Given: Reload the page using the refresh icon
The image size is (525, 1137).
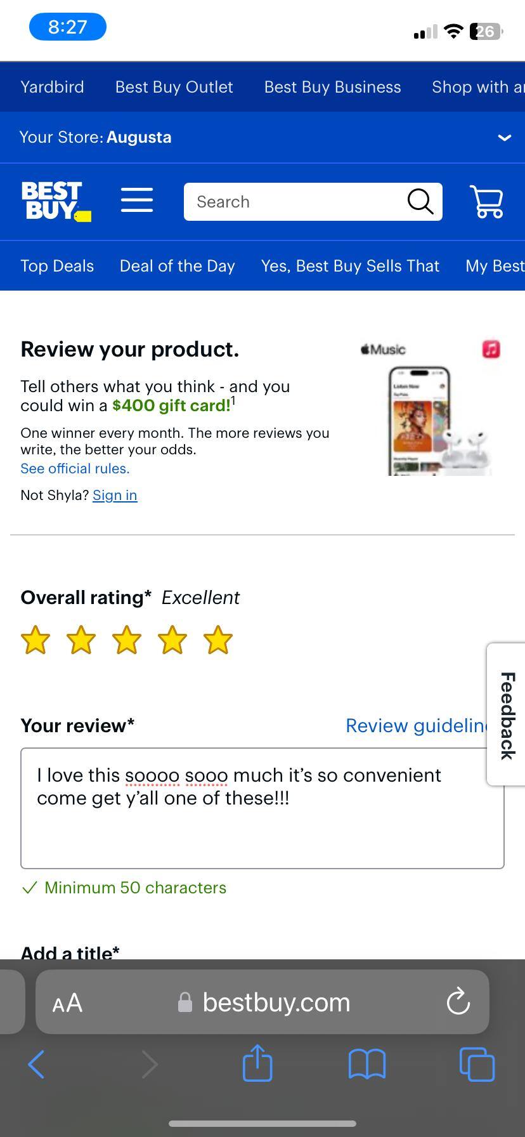Looking at the screenshot, I should click(458, 1002).
